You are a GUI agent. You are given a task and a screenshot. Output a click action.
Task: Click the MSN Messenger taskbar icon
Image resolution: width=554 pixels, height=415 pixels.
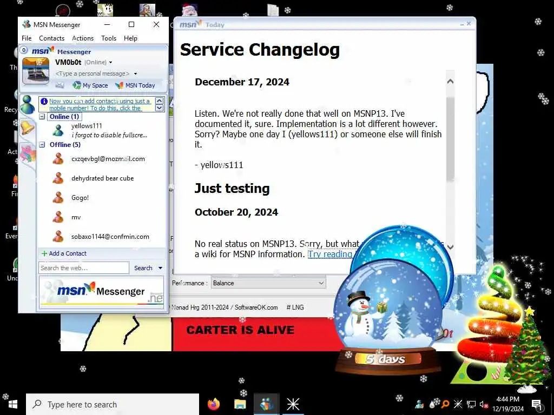click(266, 404)
